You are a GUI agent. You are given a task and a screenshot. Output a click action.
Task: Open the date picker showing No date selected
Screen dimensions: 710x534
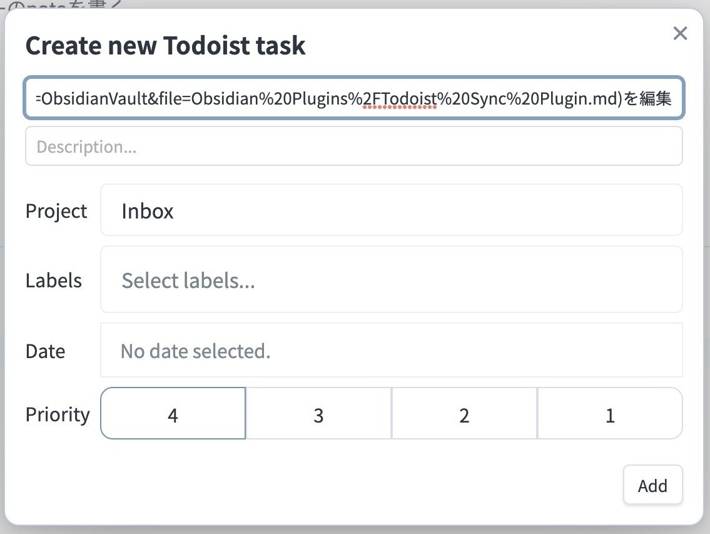click(x=392, y=351)
